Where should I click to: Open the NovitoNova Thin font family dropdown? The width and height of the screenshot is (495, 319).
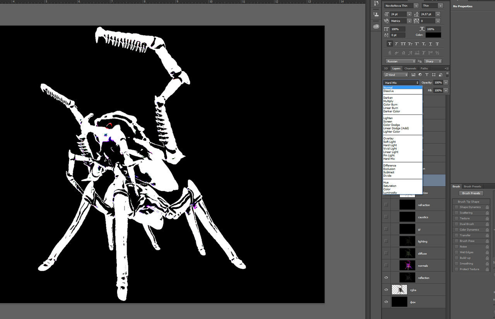416,6
